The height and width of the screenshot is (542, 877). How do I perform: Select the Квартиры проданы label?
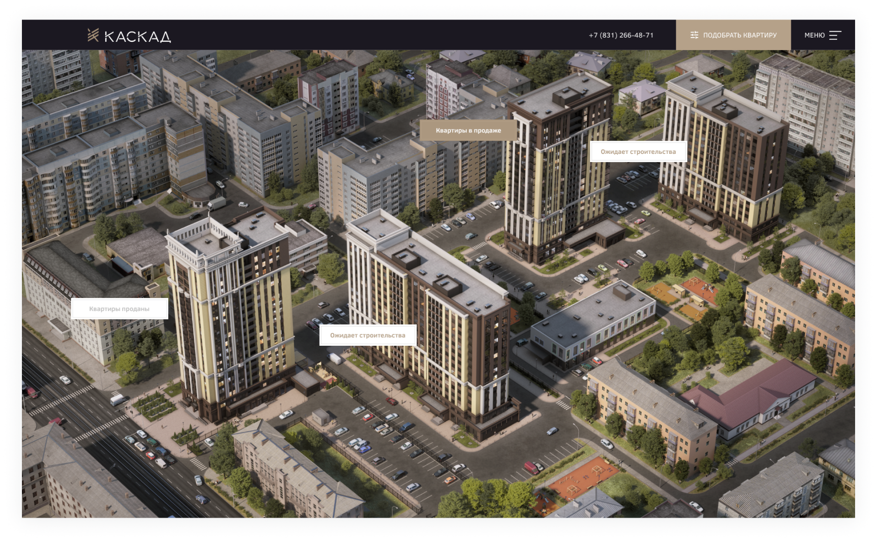[x=119, y=309]
